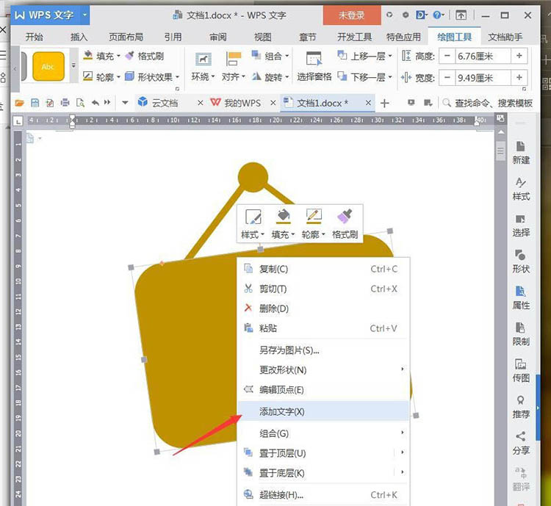Click the 分享 share icon in sidebar
This screenshot has height=506, width=551.
coord(521,441)
